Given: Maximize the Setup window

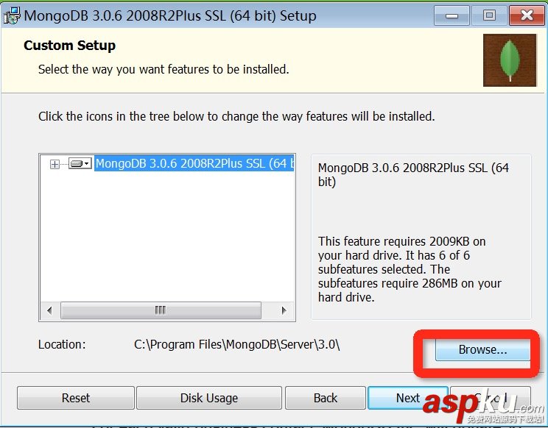Looking at the screenshot, I should coord(489,15).
